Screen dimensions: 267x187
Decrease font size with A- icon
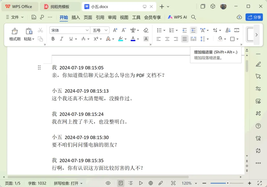click(124, 30)
